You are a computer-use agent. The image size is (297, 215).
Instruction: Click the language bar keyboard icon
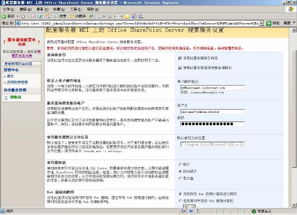(x=183, y=211)
